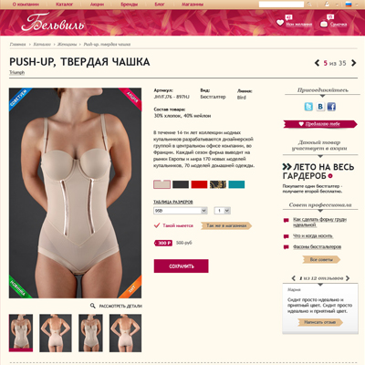Open the quantity dropdown showing 1

tap(223, 211)
